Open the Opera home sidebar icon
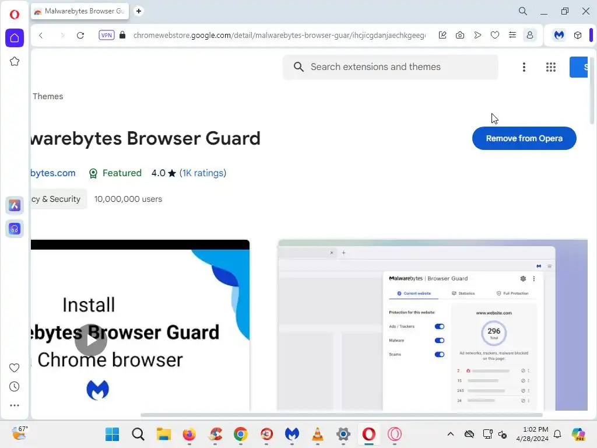Image resolution: width=597 pixels, height=448 pixels. click(15, 38)
